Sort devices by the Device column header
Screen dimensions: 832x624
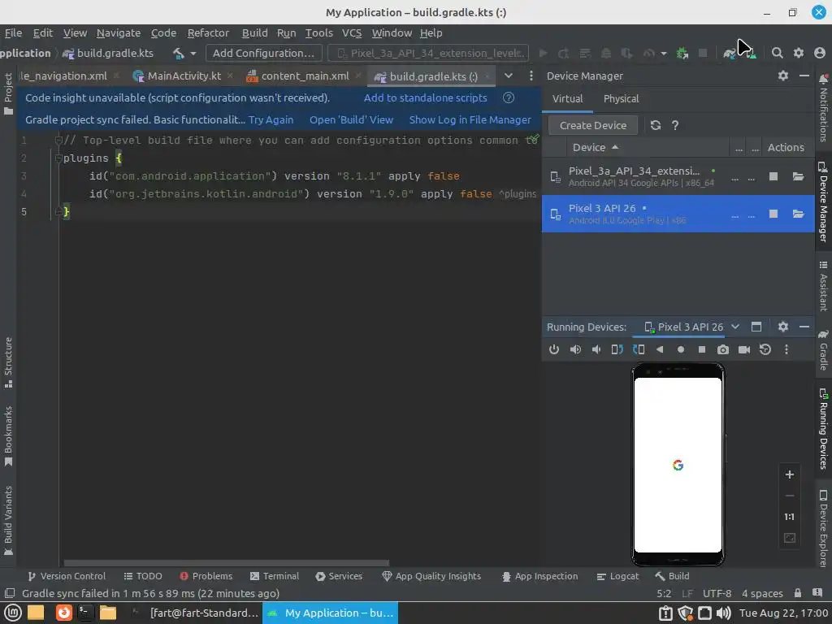click(x=596, y=148)
